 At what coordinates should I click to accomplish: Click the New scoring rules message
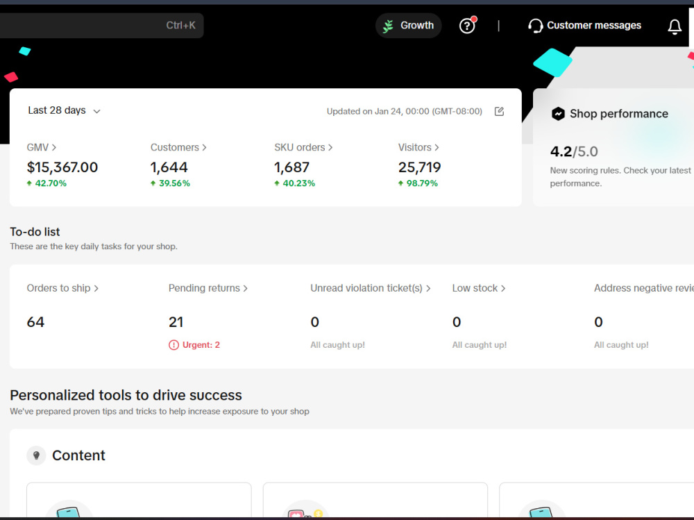(x=620, y=177)
